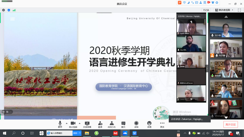Toggle half/full-width moon icon
Viewport: 244px width, 137px height.
188,3
